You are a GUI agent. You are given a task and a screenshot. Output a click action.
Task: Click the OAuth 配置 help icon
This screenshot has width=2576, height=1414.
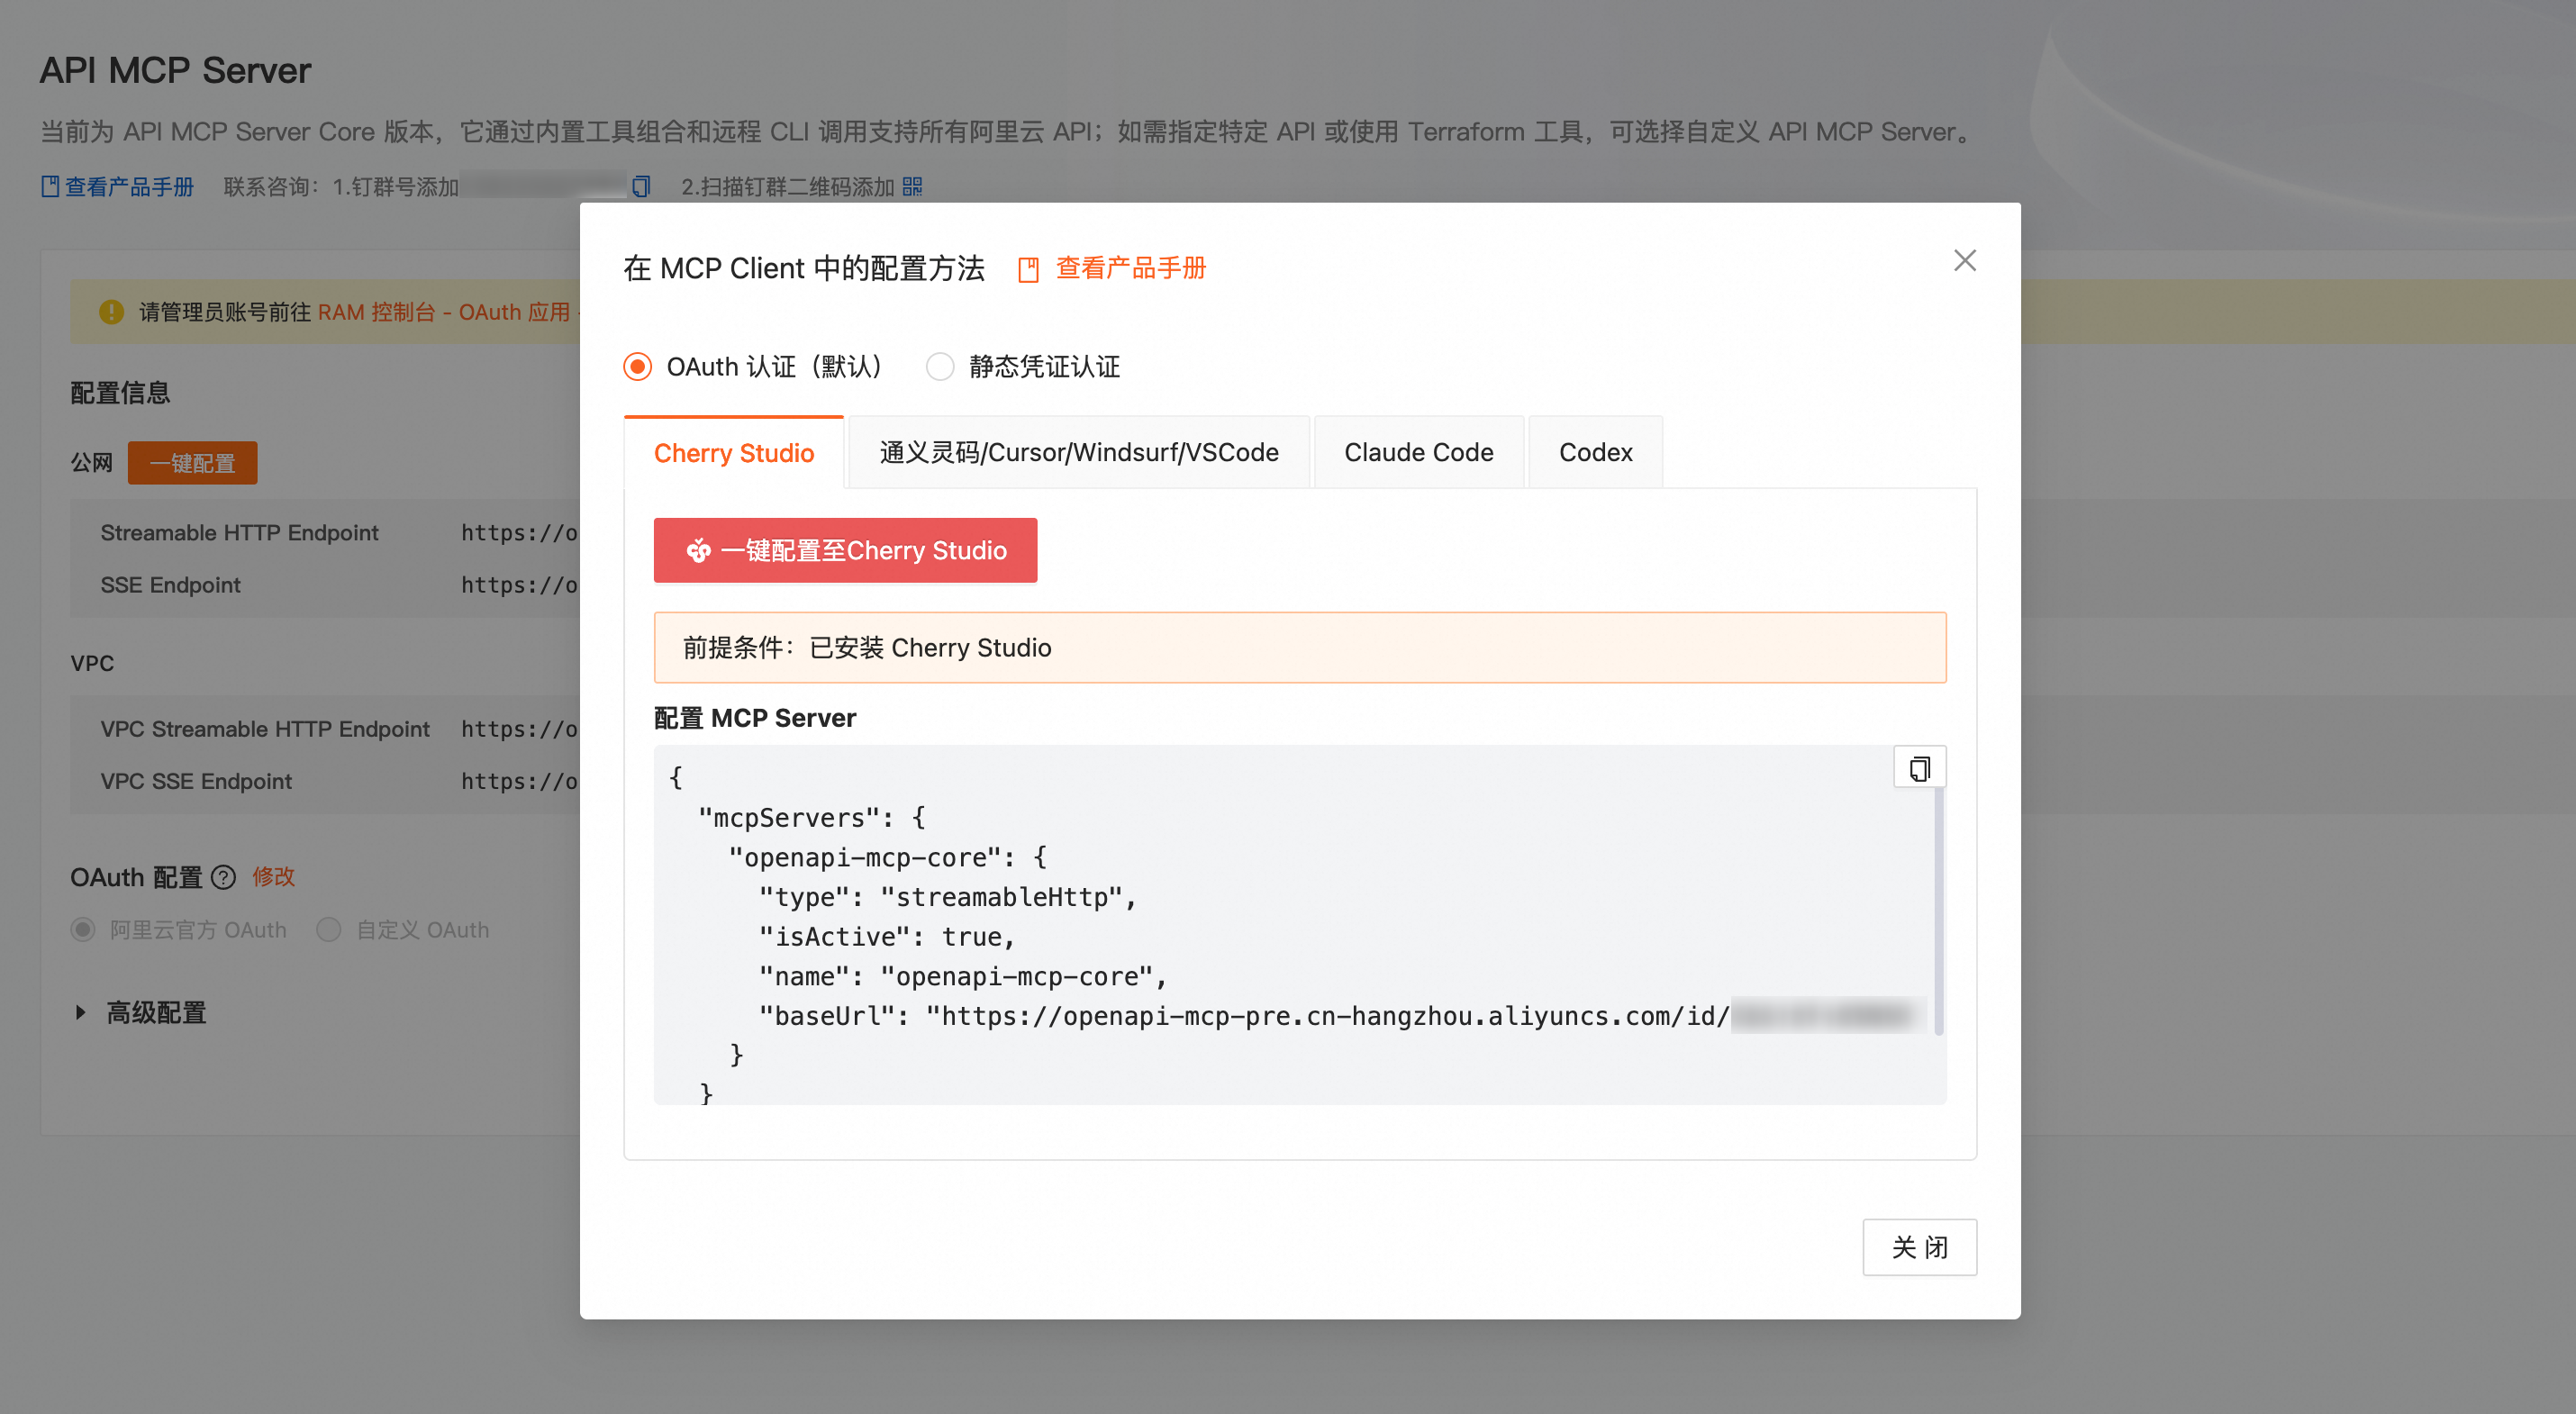click(224, 878)
